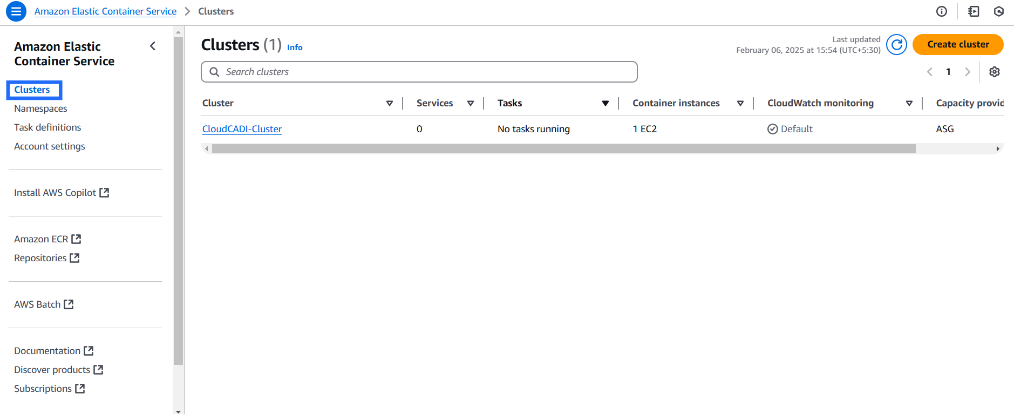Open the CloudShell panel icon

point(974,11)
